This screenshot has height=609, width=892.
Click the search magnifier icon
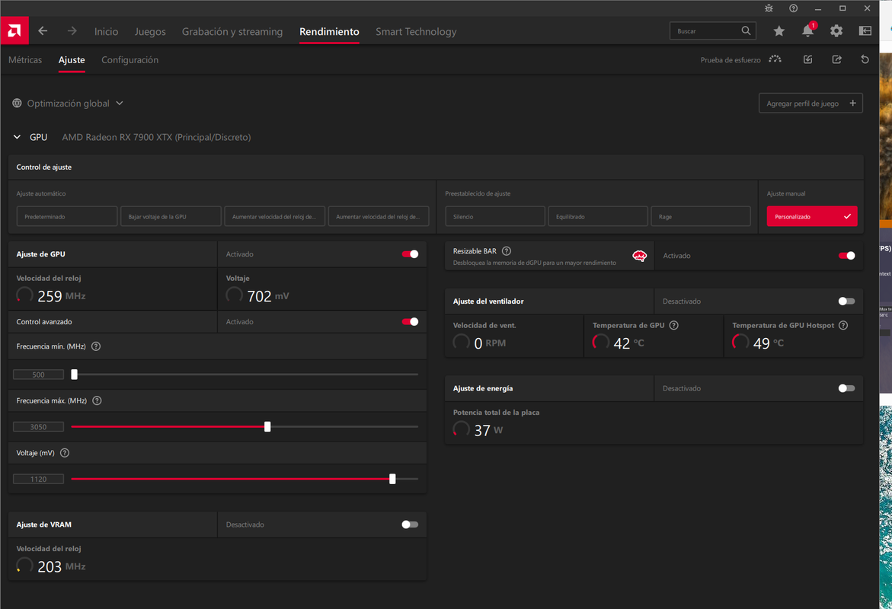746,30
